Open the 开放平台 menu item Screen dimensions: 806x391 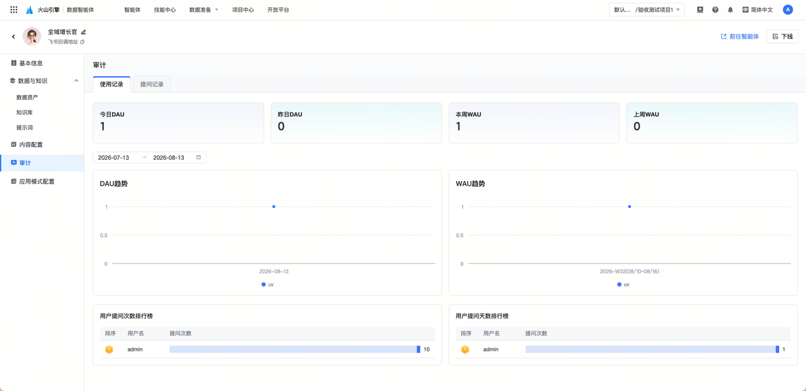point(278,10)
